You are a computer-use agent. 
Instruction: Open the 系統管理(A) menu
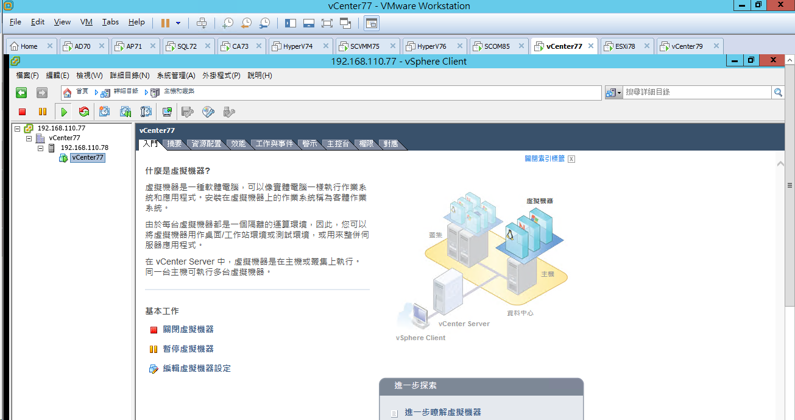176,76
